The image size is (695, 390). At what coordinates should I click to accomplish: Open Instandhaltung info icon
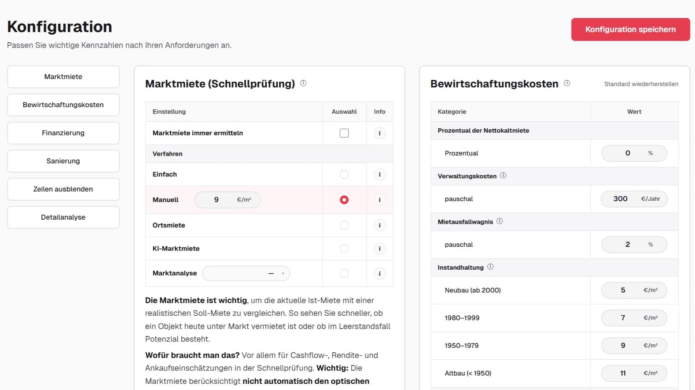[490, 267]
